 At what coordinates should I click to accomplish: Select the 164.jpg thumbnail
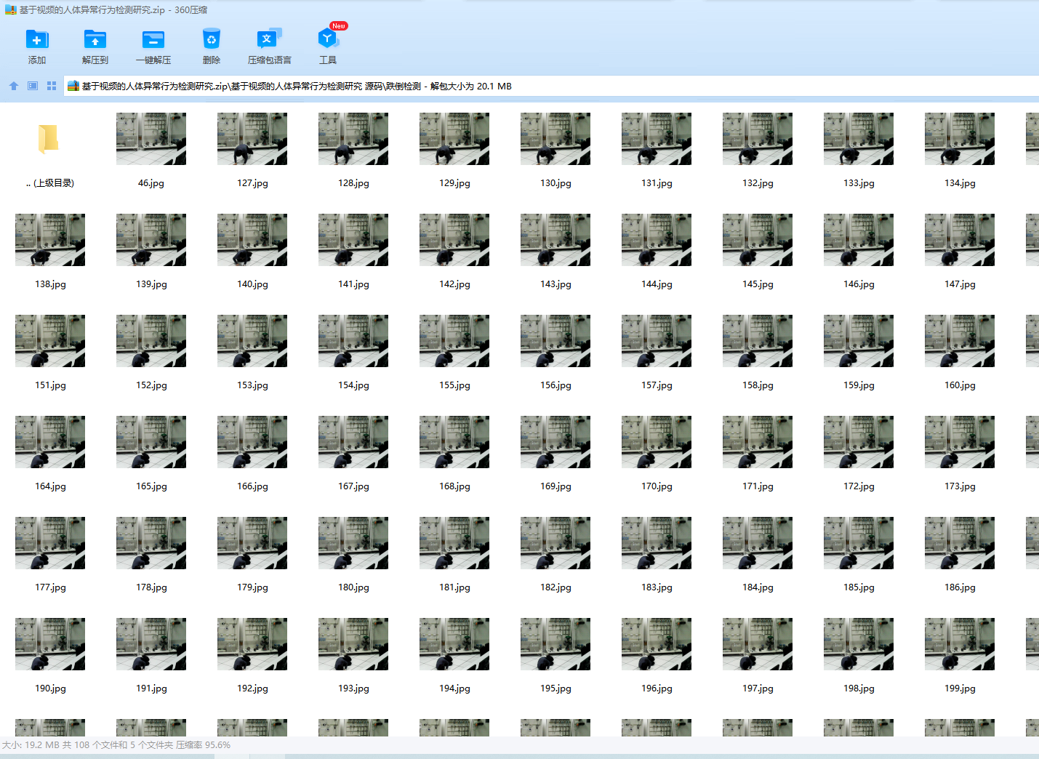pyautogui.click(x=50, y=442)
